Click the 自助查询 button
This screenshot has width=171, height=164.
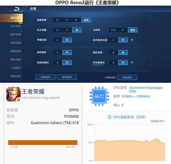45,77
